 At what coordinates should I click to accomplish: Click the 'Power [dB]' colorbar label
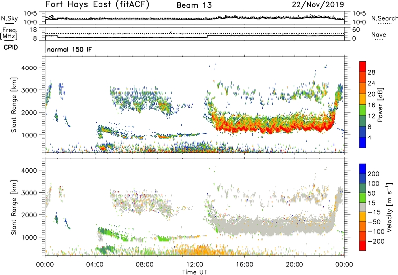(x=380, y=105)
